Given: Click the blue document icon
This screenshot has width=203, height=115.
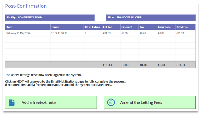Looking at the screenshot, I should [x=12, y=102].
